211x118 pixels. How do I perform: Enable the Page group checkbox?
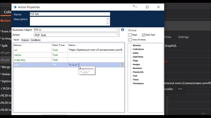pyautogui.click(x=130, y=35)
